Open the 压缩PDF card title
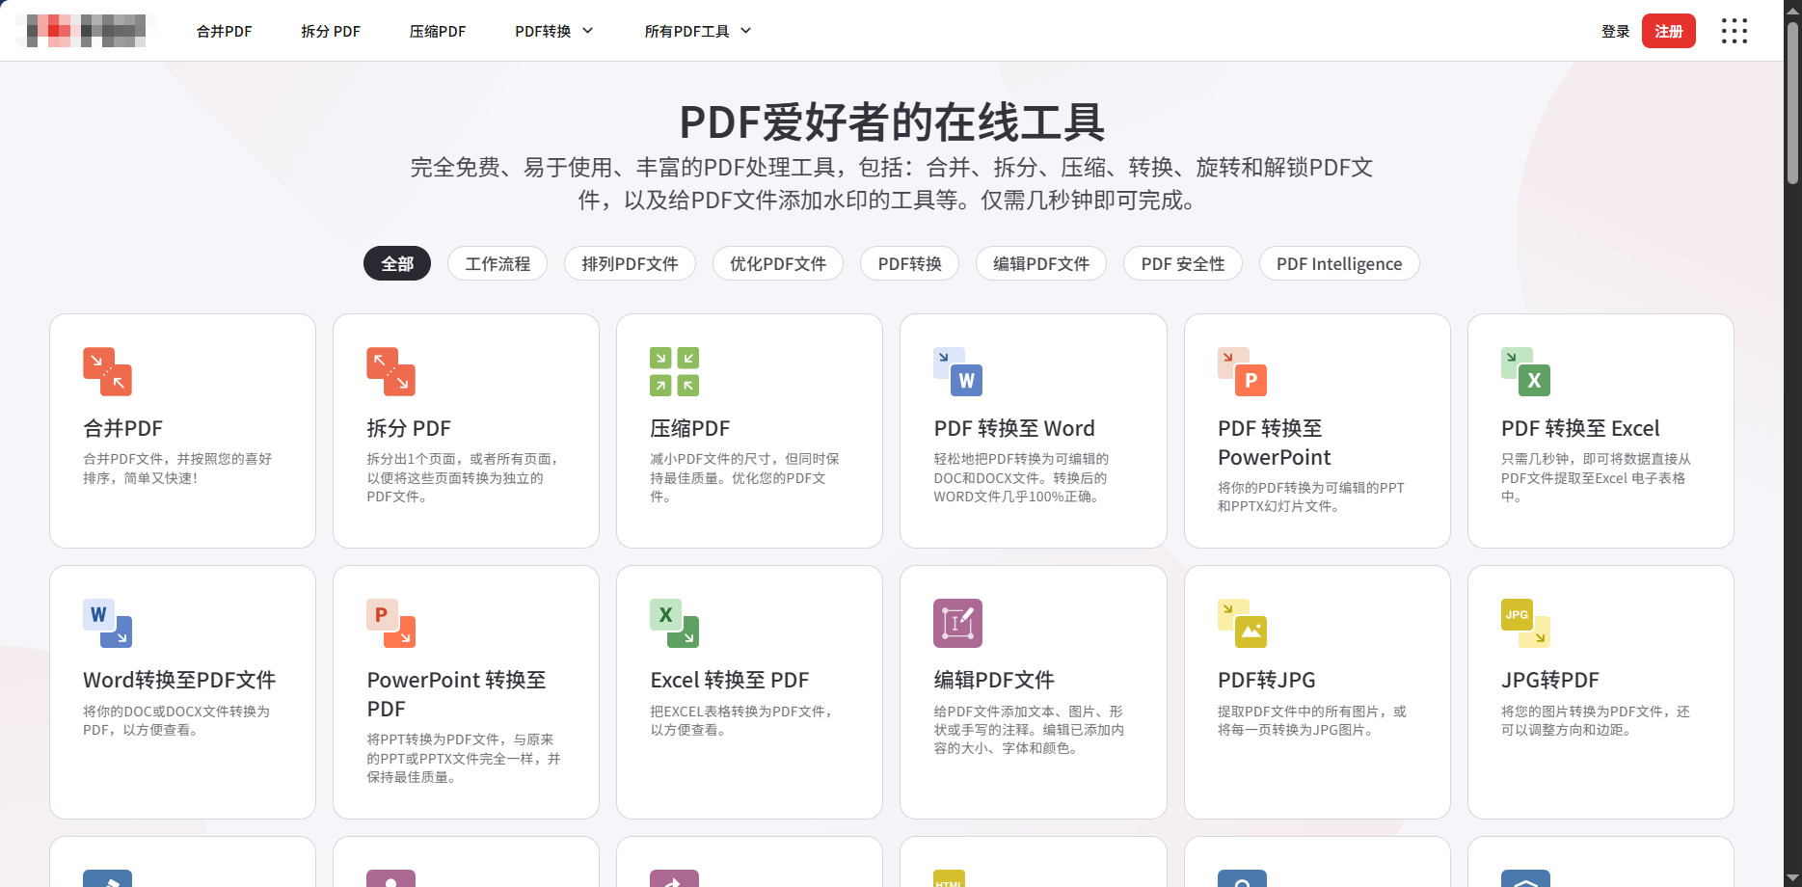 click(690, 428)
